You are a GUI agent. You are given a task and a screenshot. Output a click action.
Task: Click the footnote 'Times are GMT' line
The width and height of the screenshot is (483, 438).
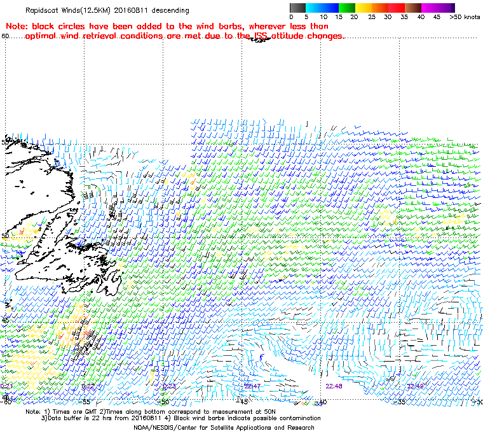[x=151, y=412]
